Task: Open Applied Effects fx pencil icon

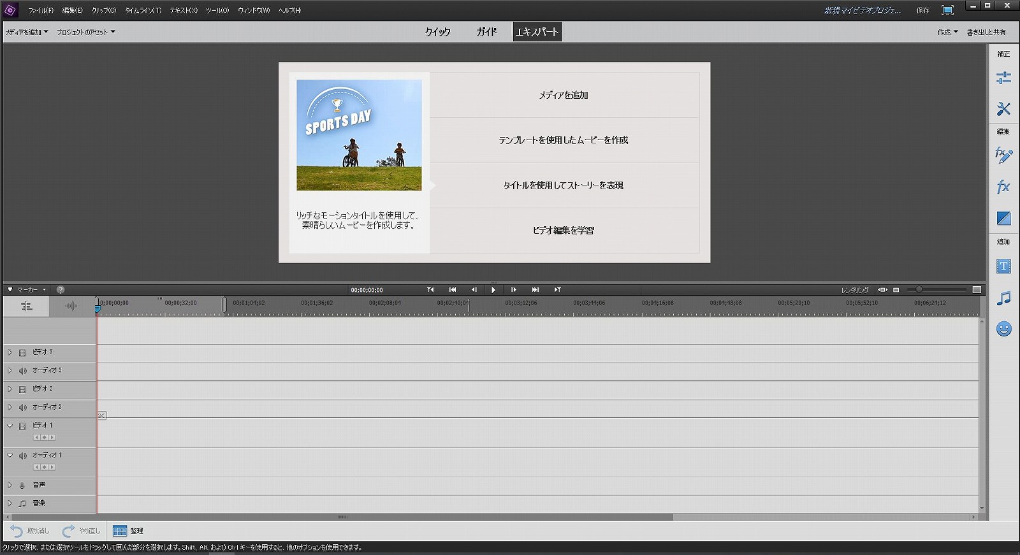Action: coord(1003,155)
